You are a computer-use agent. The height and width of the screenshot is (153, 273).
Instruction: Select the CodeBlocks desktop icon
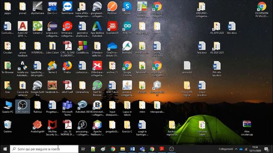(x=82, y=48)
